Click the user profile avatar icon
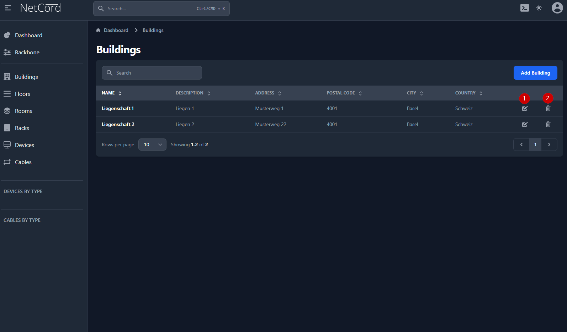The image size is (567, 332). pos(557,8)
